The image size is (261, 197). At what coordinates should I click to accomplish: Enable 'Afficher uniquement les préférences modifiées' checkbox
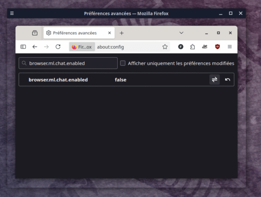(x=123, y=63)
